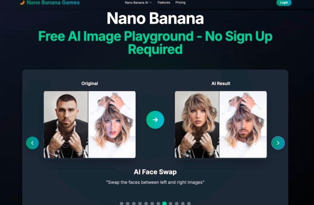Viewport: 314px width, 205px height.
Task: Click the banana logo icon in header
Action: click(22, 2)
